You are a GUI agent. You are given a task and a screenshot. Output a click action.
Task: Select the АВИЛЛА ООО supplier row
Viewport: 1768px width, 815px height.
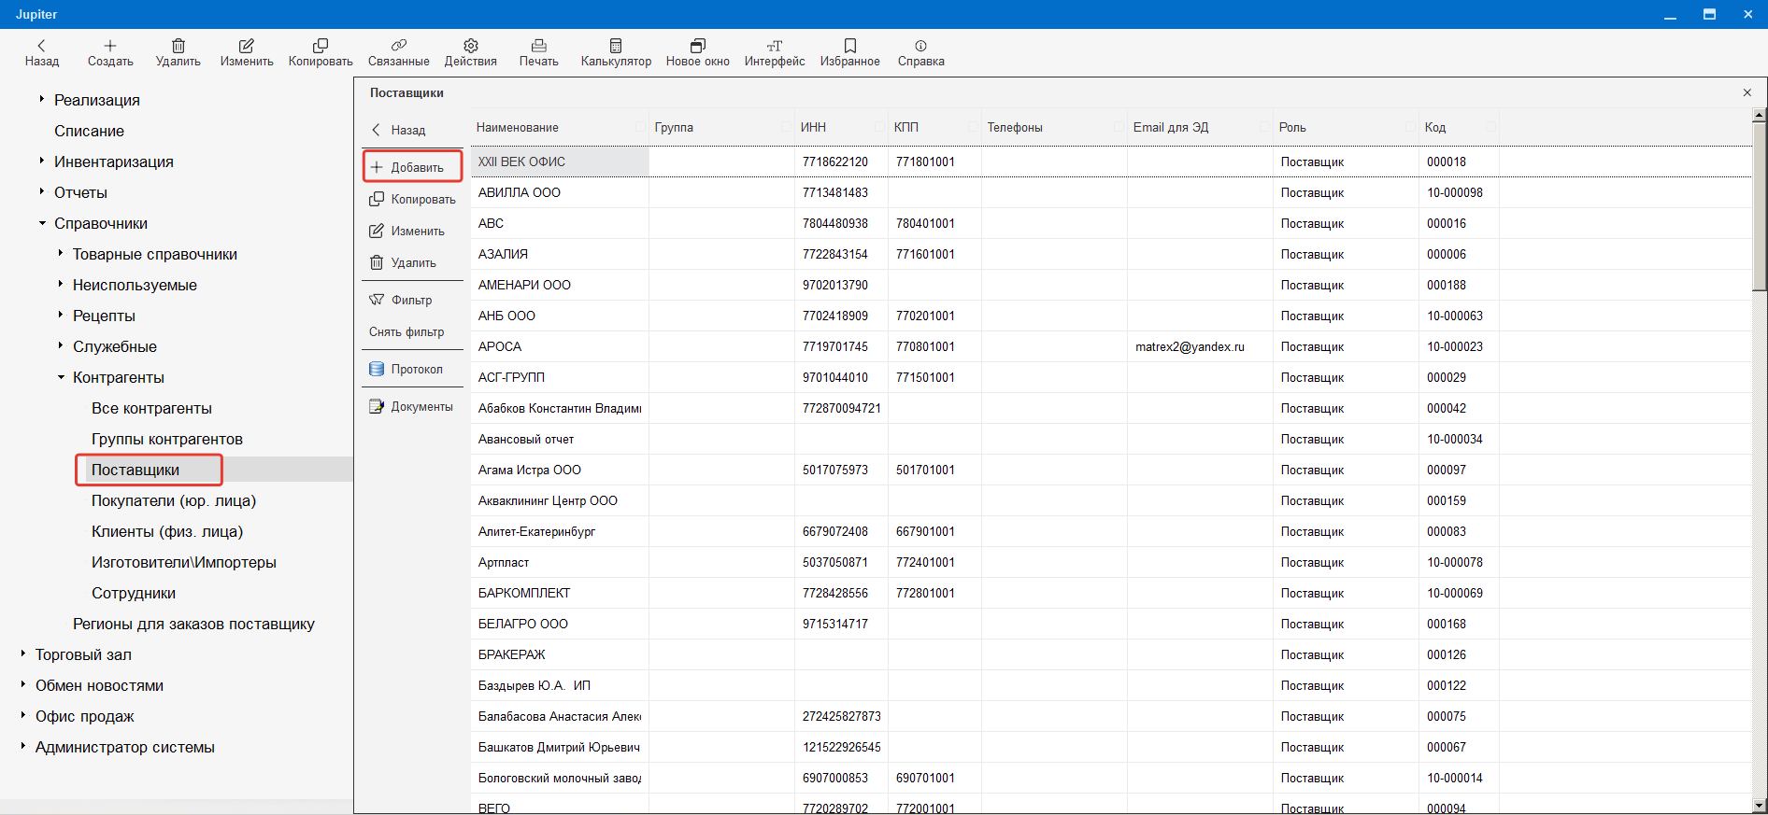[x=1111, y=192]
